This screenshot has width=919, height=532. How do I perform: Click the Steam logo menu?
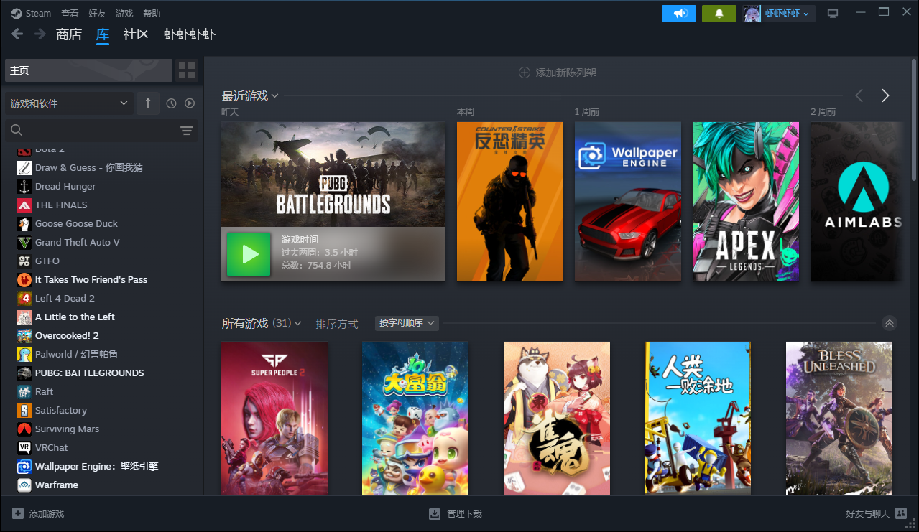tap(31, 13)
